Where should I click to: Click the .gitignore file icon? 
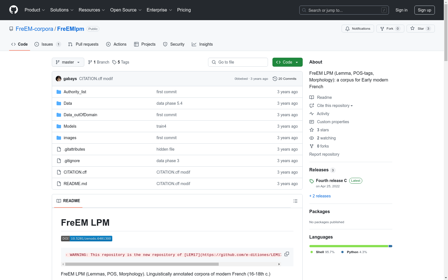[59, 161]
